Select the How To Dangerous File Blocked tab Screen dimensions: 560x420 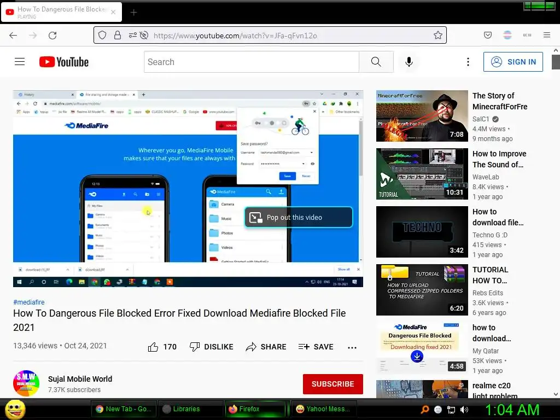[61, 12]
